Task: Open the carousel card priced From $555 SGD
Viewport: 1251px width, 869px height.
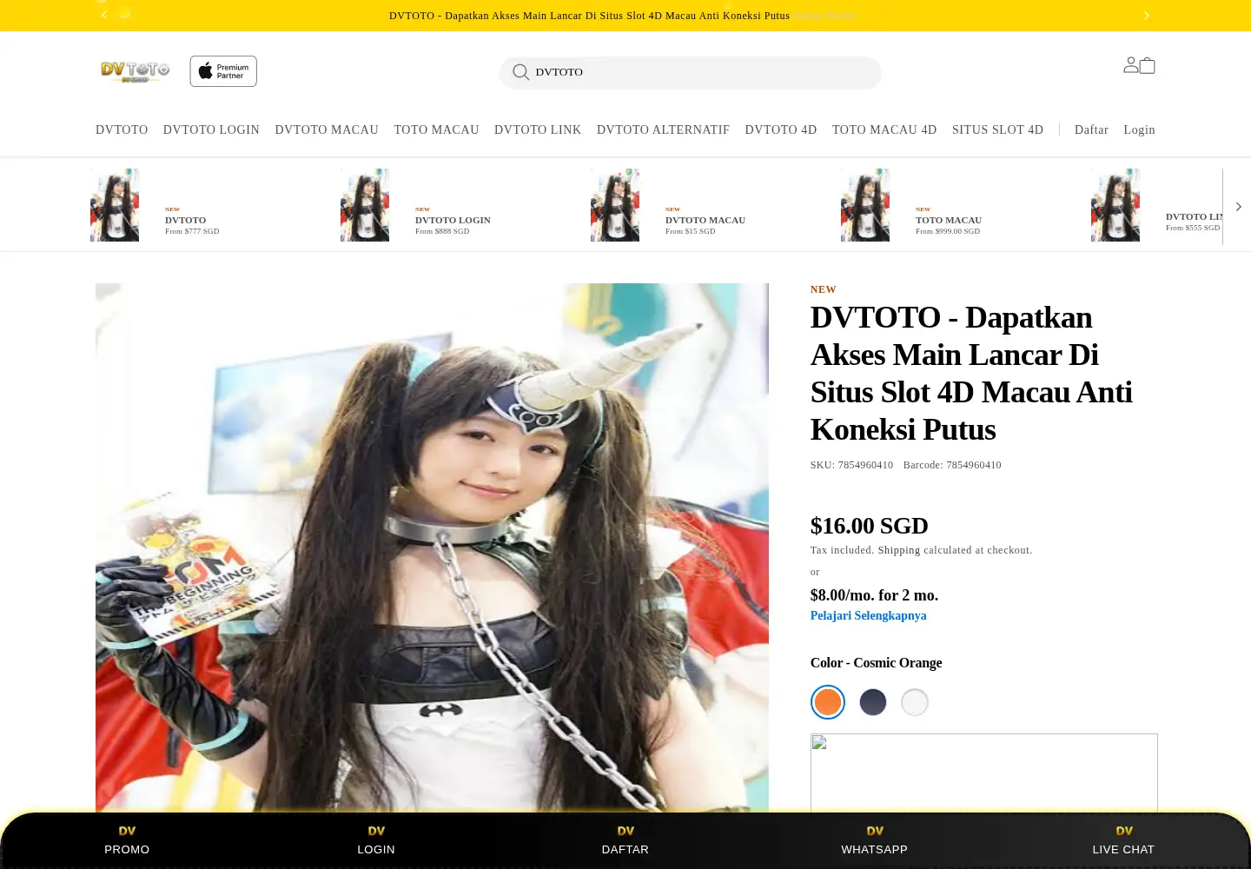Action: [1156, 205]
